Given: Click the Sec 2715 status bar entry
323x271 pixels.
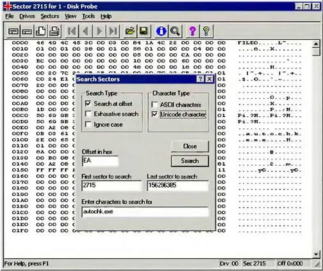Looking at the screenshot, I should point(254,263).
